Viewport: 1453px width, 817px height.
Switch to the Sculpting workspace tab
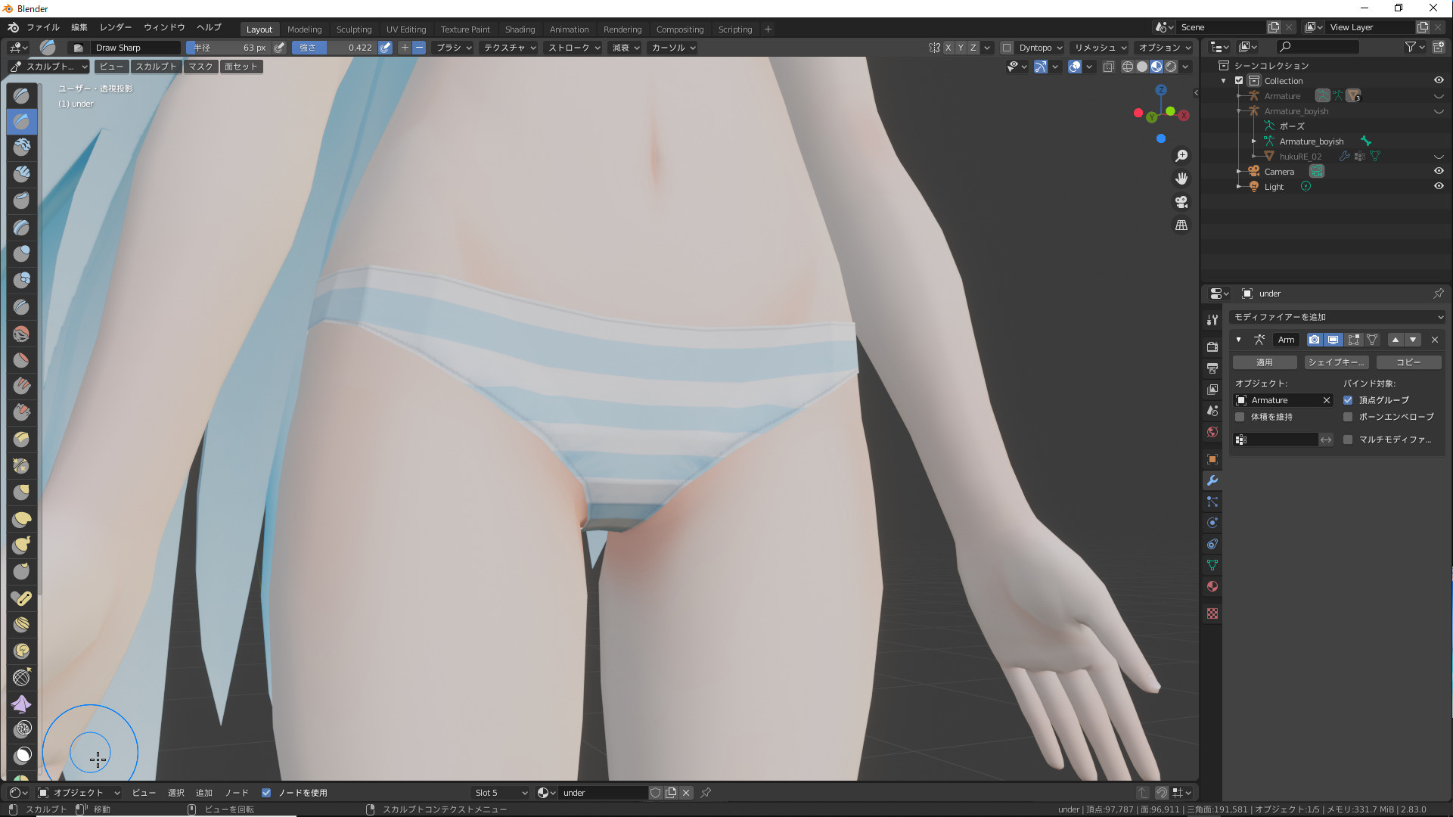tap(353, 30)
